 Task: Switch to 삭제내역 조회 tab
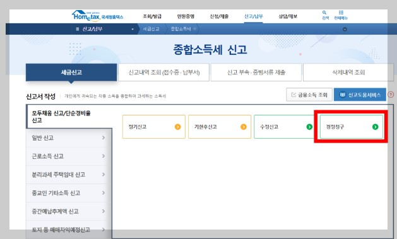point(348,73)
